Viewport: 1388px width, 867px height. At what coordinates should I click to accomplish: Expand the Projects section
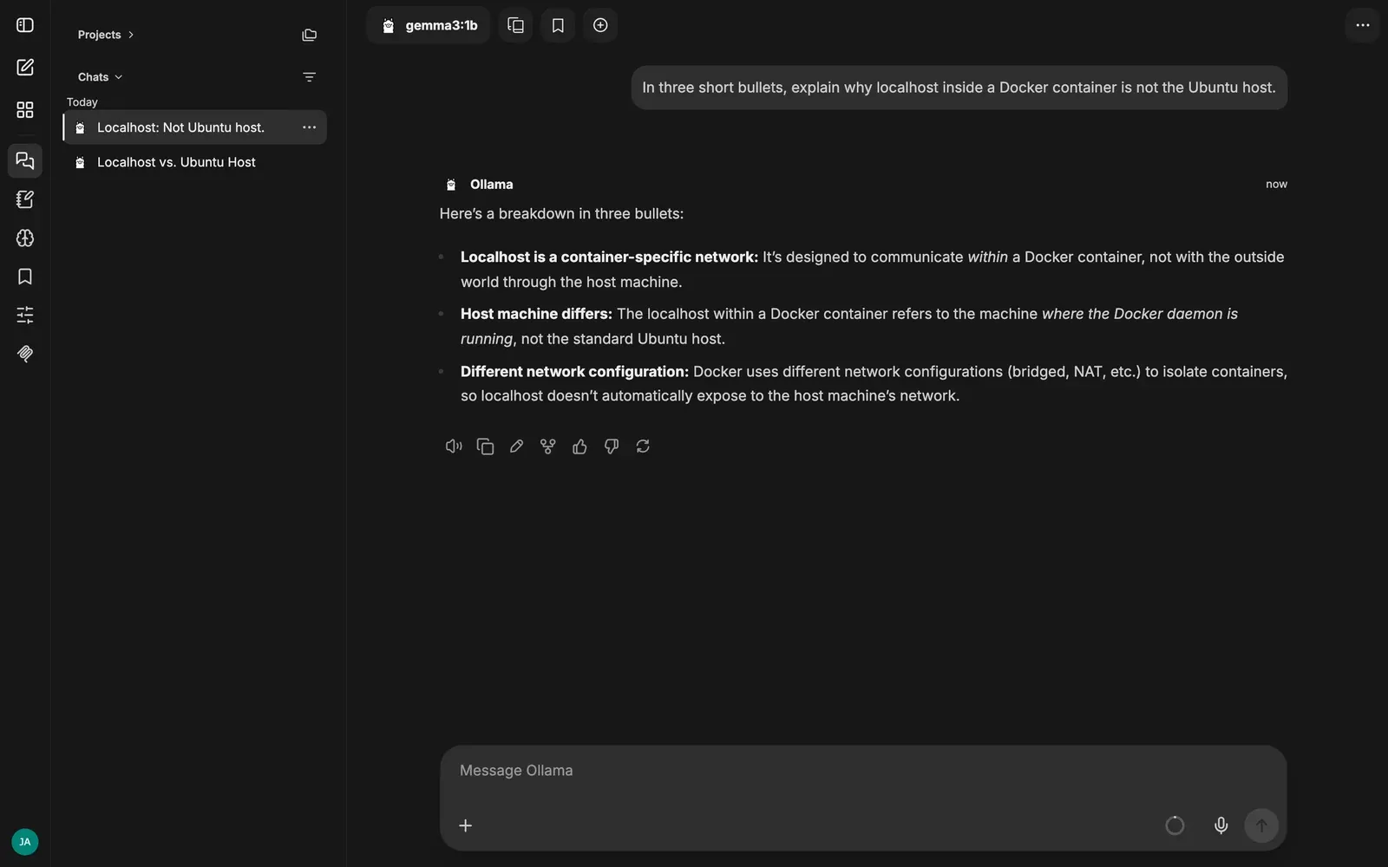click(x=106, y=35)
